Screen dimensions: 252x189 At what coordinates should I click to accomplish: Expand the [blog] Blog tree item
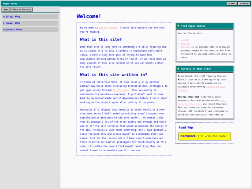(x=30, y=16)
